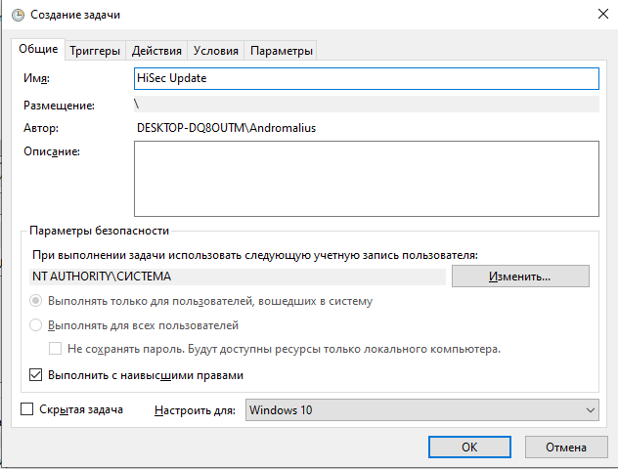Confirm the task with OK
618x469 pixels.
coord(469,447)
